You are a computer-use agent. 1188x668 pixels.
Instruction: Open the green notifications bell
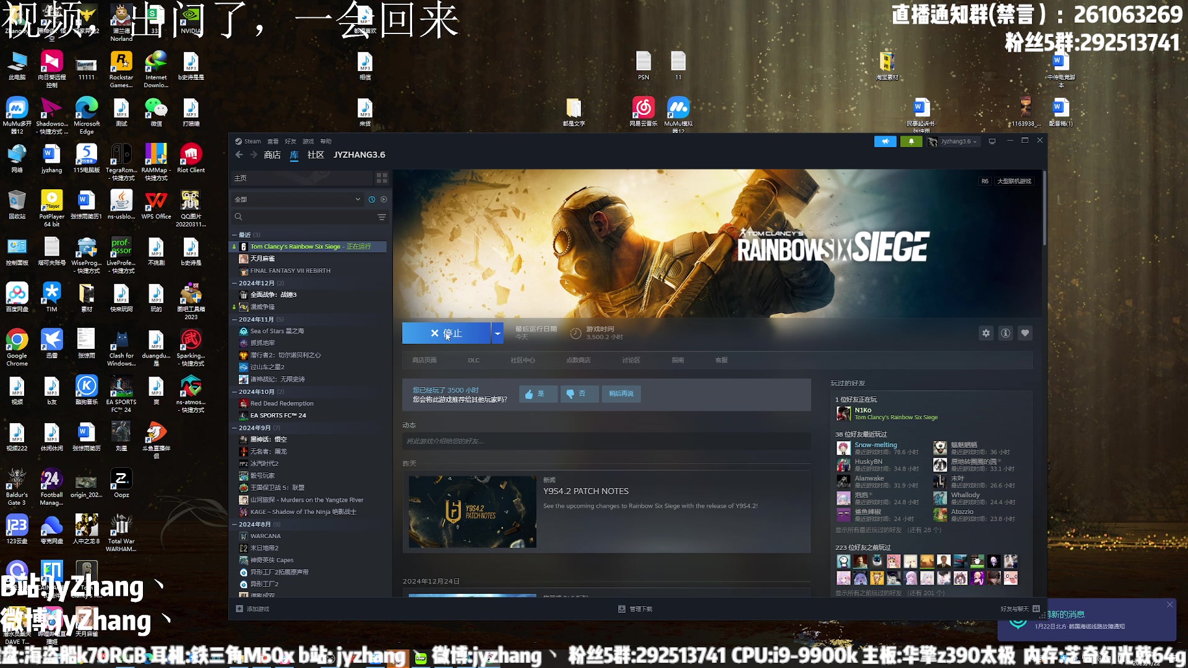tap(911, 142)
